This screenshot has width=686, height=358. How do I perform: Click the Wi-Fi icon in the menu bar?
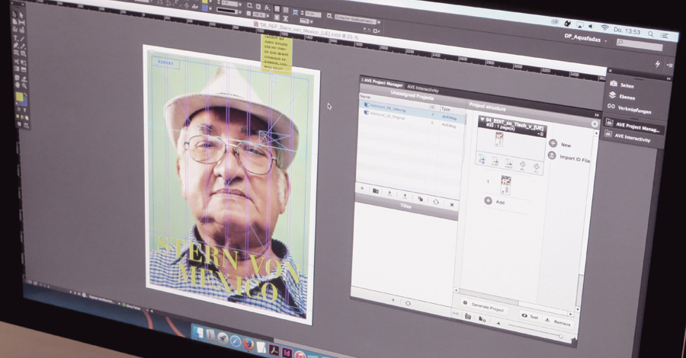click(604, 27)
